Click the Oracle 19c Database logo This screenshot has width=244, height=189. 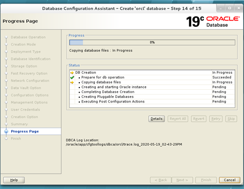pos(213,22)
